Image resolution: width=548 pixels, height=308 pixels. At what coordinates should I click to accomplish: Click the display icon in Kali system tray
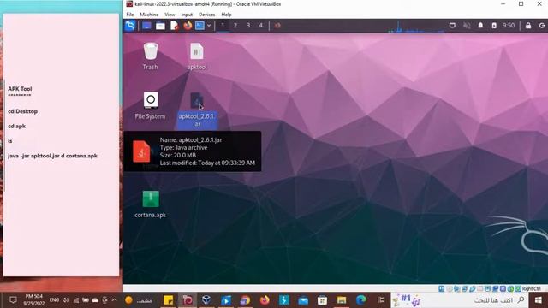click(452, 26)
